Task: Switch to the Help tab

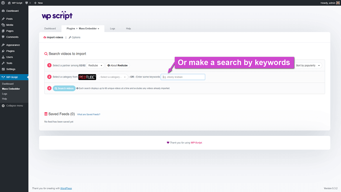Action: point(128,29)
